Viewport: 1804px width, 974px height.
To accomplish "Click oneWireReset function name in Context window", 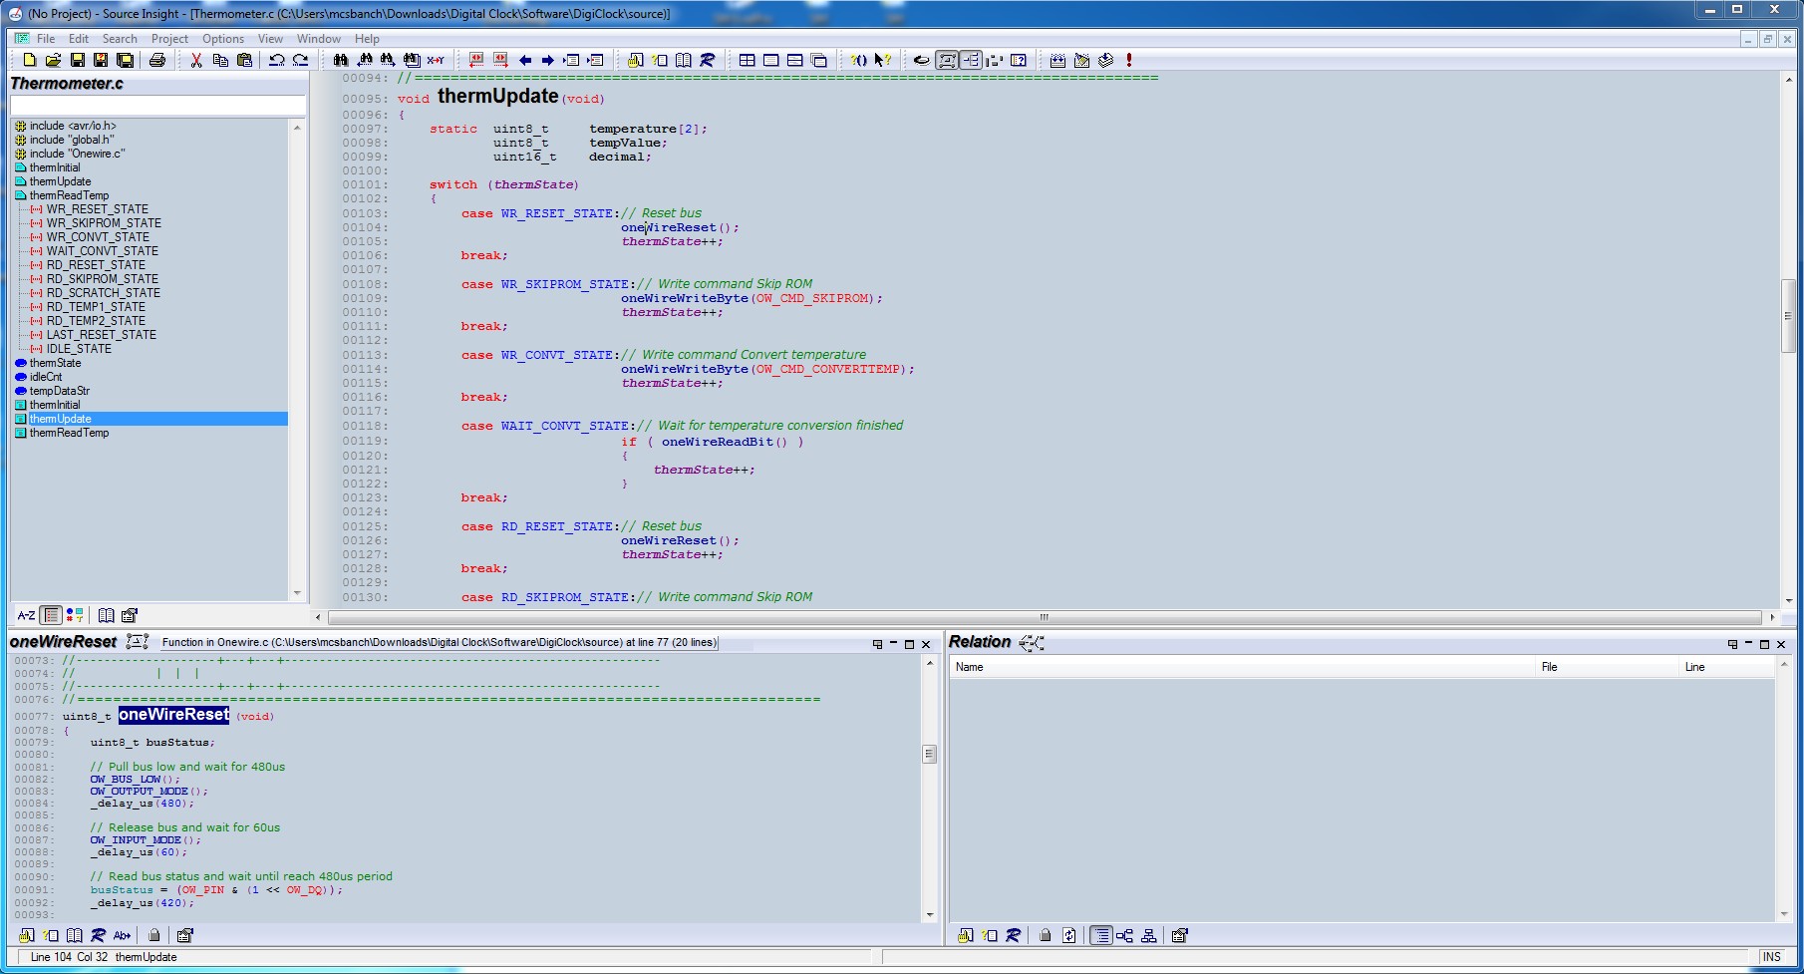I will [174, 715].
